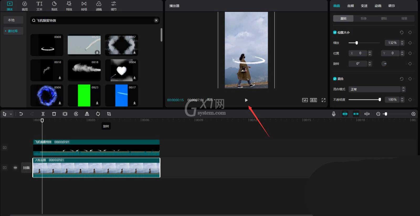Click the 适应 fit button in player
The width and height of the screenshot is (420, 216).
(x=313, y=100)
